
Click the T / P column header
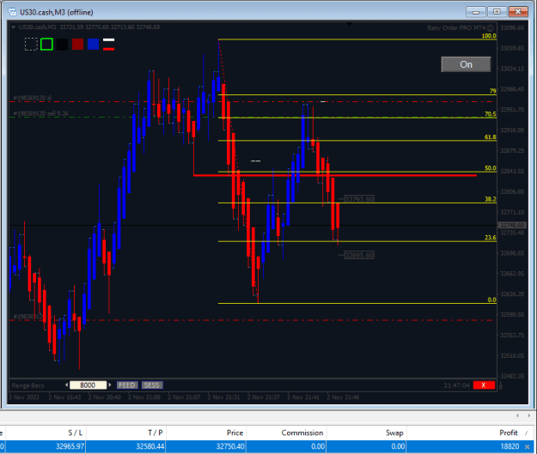(156, 433)
